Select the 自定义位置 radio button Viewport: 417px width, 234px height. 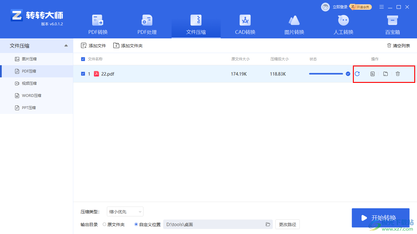136,225
